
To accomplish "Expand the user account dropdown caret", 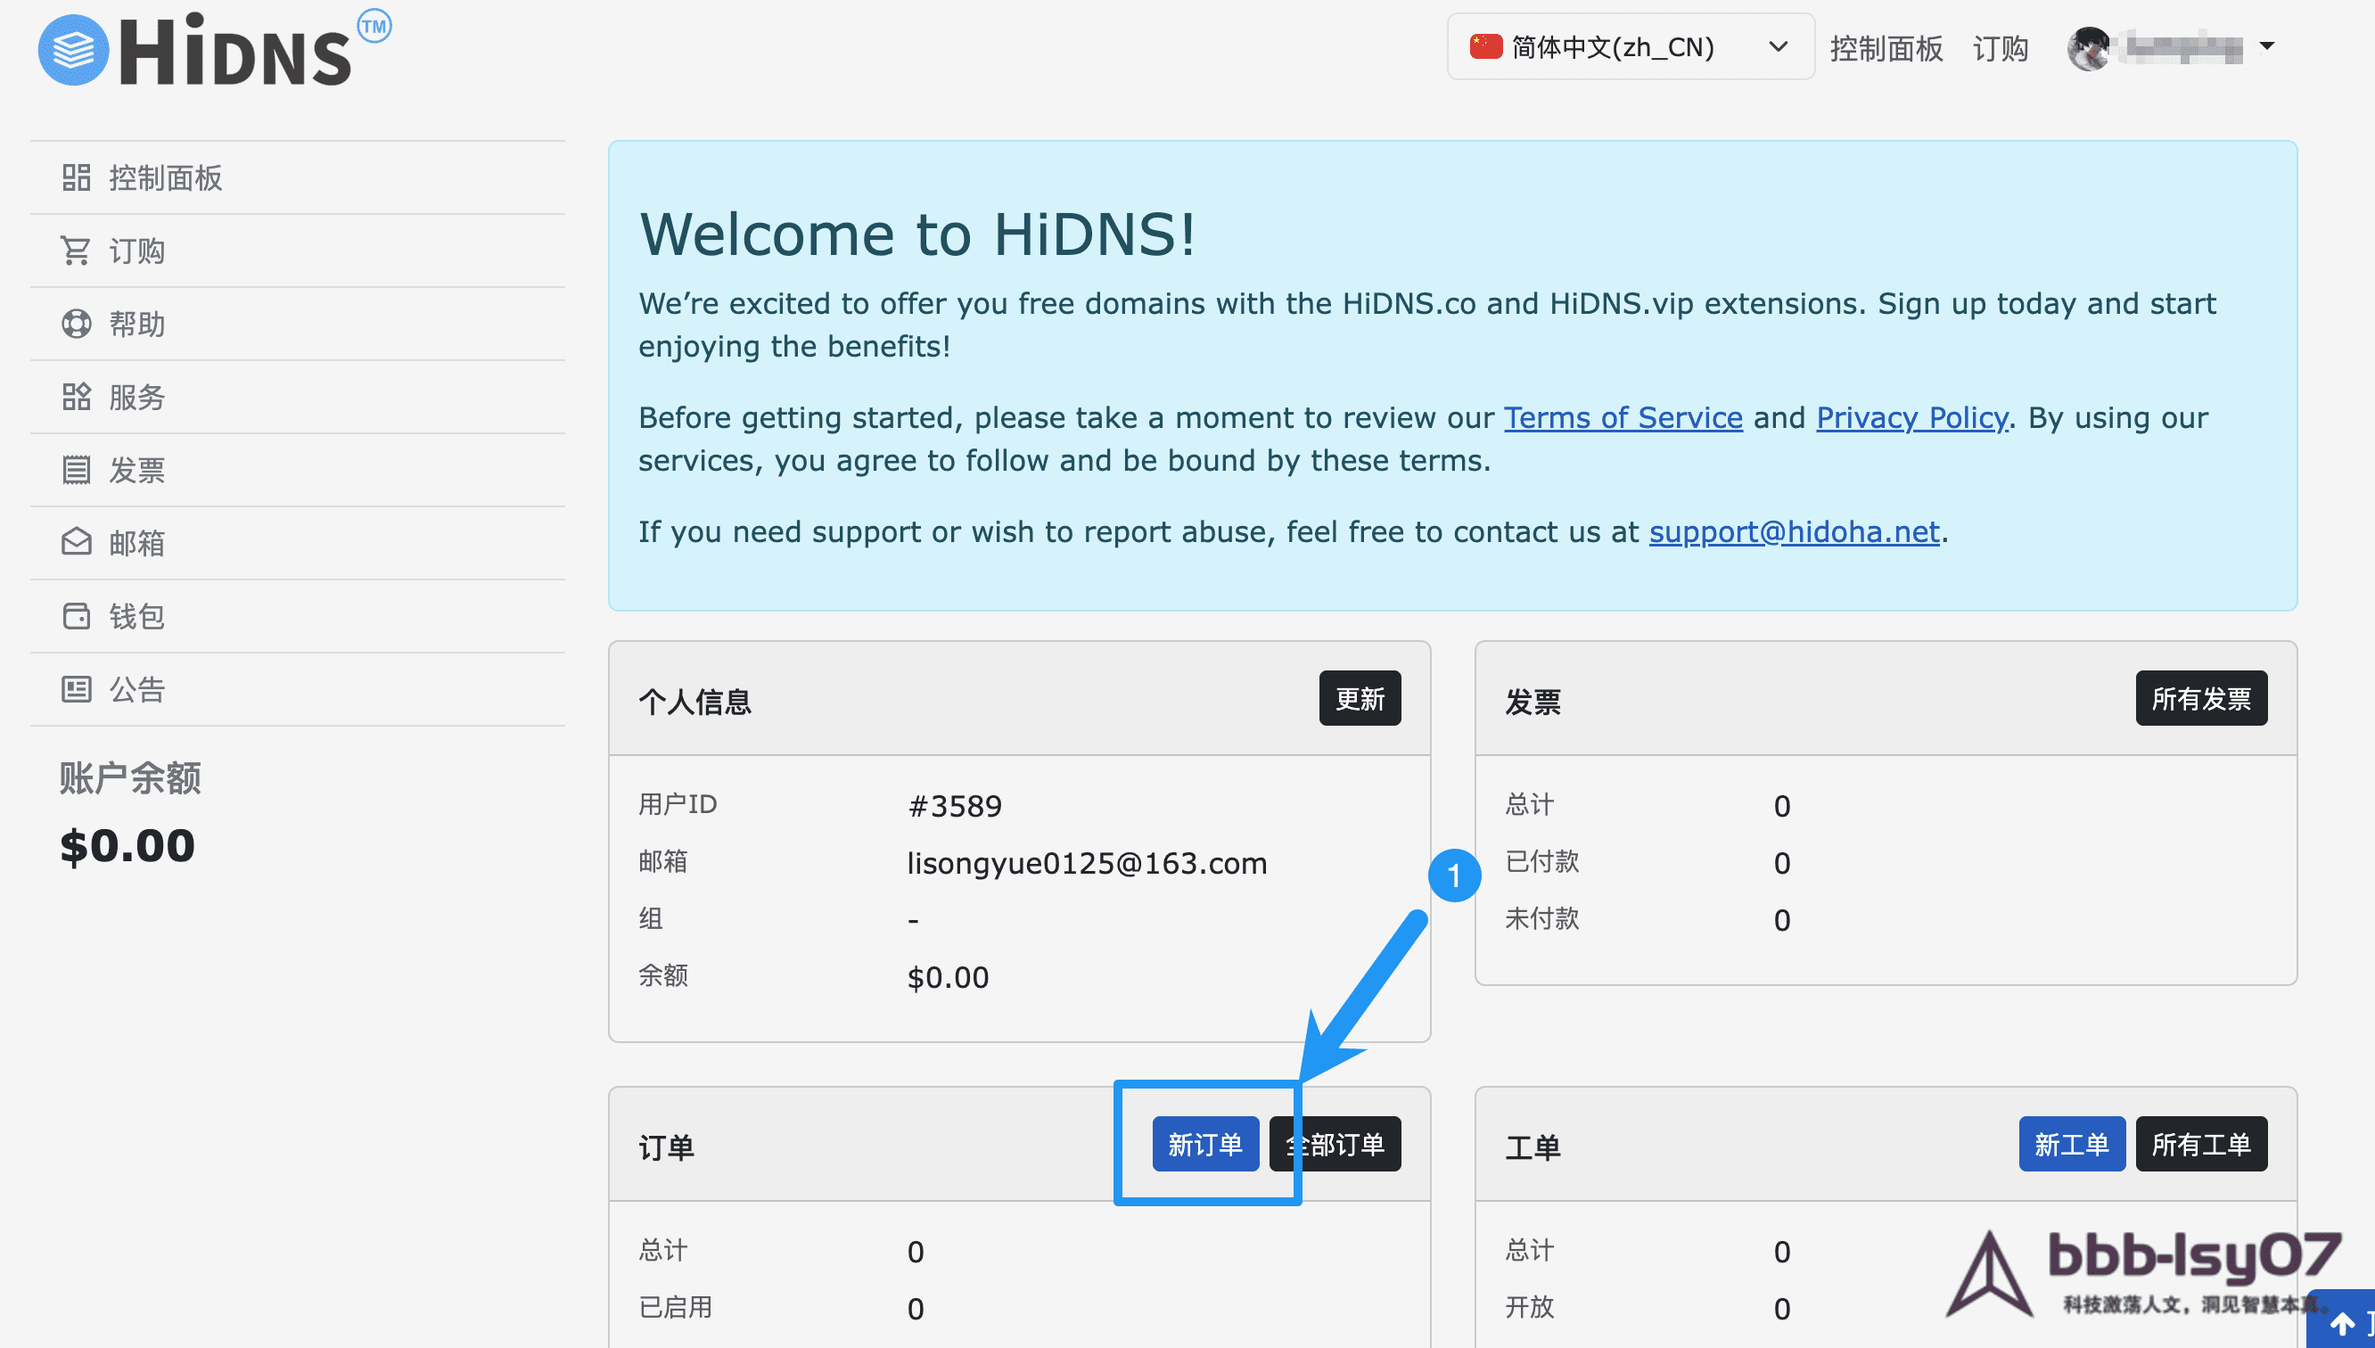I will 2267,46.
